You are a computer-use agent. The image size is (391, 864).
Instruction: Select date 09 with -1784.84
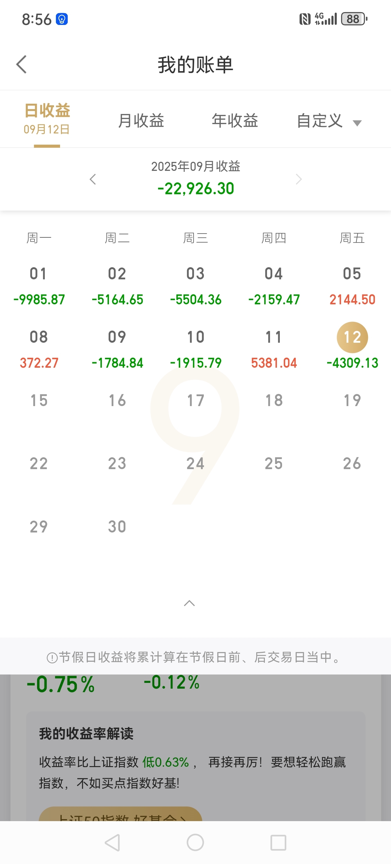coord(117,349)
